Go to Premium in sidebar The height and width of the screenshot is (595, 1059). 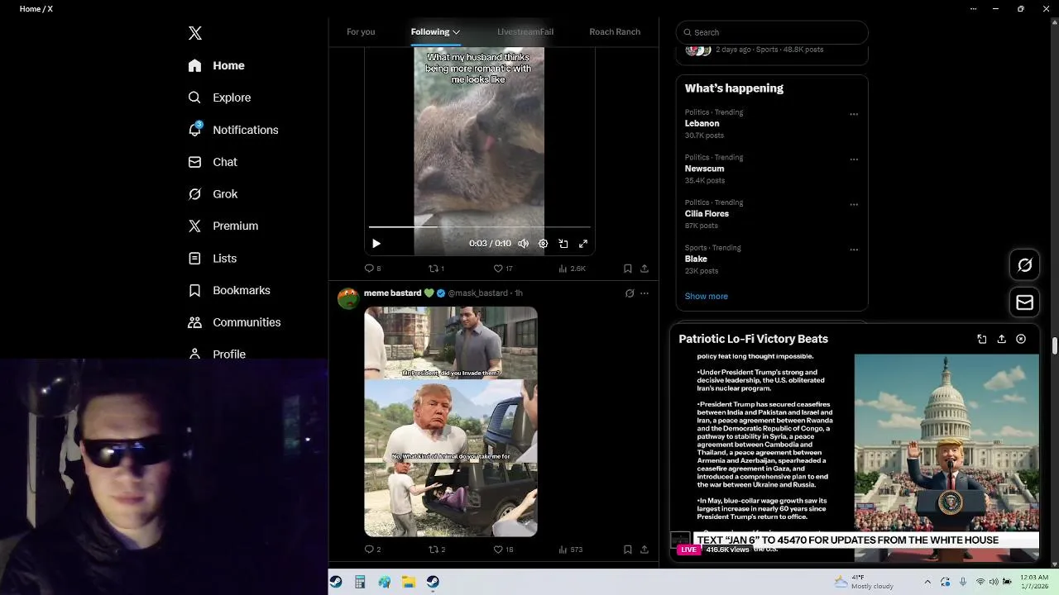[223, 226]
